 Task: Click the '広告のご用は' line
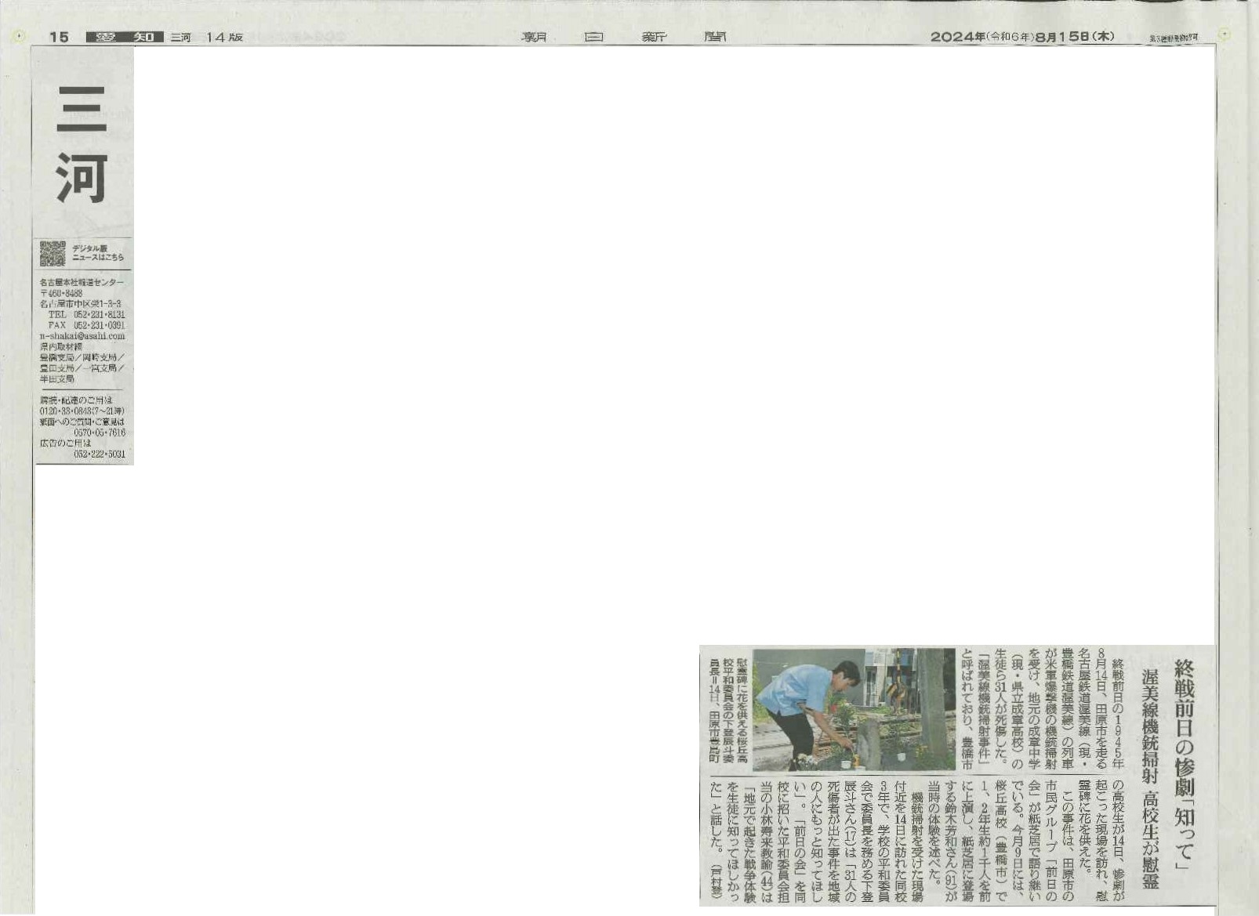[x=65, y=444]
